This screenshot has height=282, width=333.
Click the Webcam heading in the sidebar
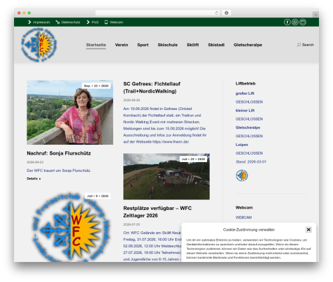pos(244,207)
